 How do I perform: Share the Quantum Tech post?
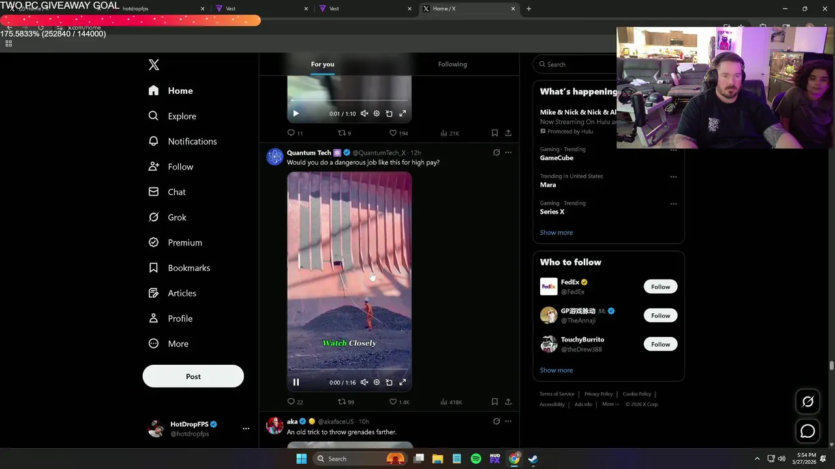[x=508, y=402]
